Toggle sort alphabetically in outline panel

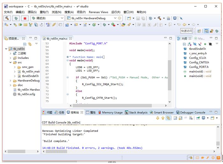190,44
